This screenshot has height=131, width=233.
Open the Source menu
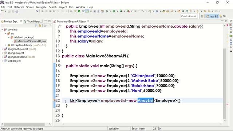click(30, 7)
